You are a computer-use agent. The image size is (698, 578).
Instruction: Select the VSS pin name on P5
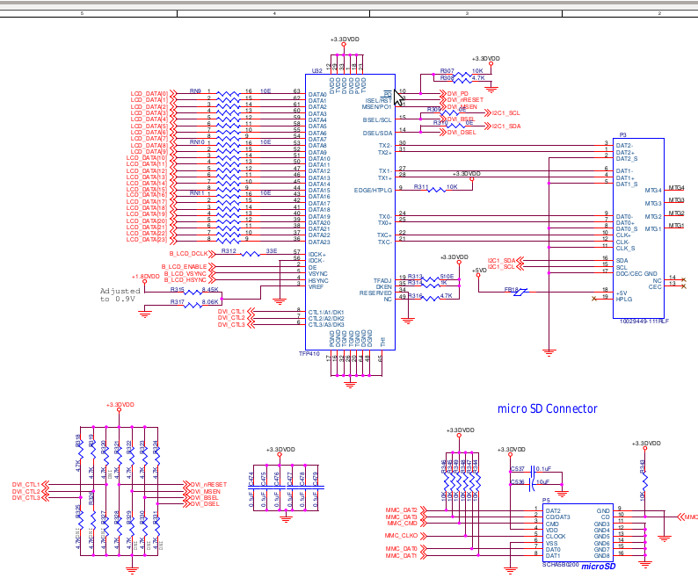[551, 543]
